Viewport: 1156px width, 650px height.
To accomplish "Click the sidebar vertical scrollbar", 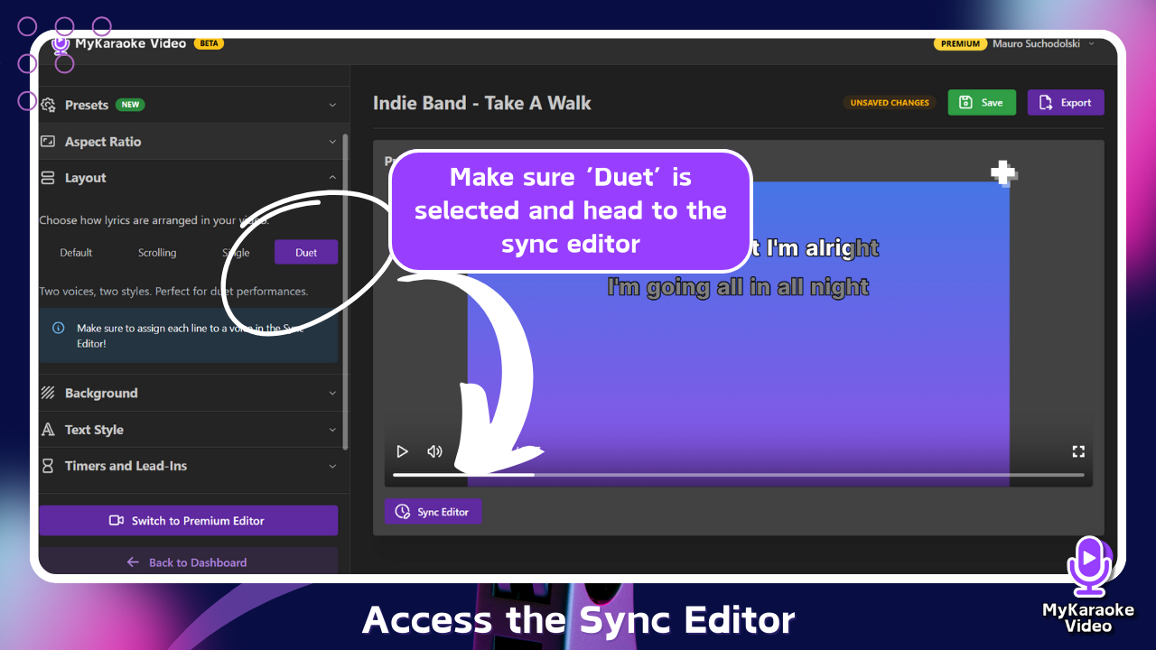I will pos(345,291).
